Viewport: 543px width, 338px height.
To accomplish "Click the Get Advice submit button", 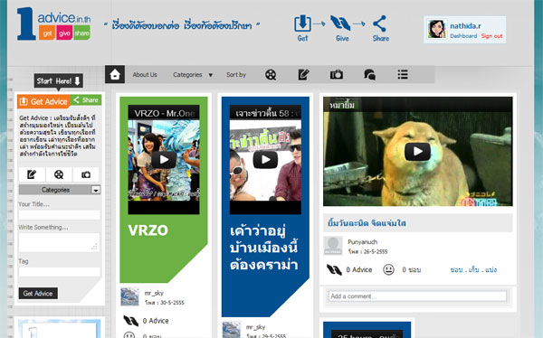I will (38, 294).
